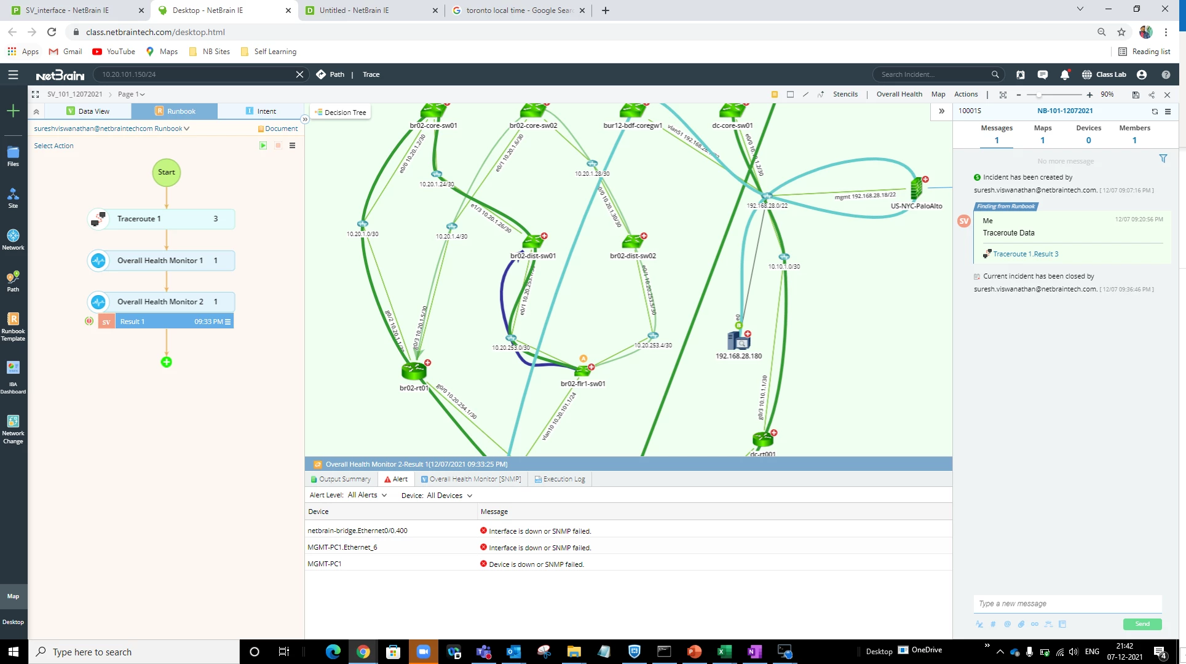Click the message filter funnel icon

(1163, 159)
